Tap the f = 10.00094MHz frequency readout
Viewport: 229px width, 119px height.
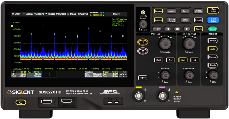click(x=97, y=15)
